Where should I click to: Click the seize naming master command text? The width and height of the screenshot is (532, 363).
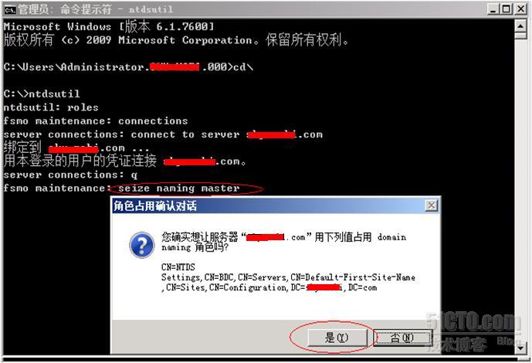179,188
